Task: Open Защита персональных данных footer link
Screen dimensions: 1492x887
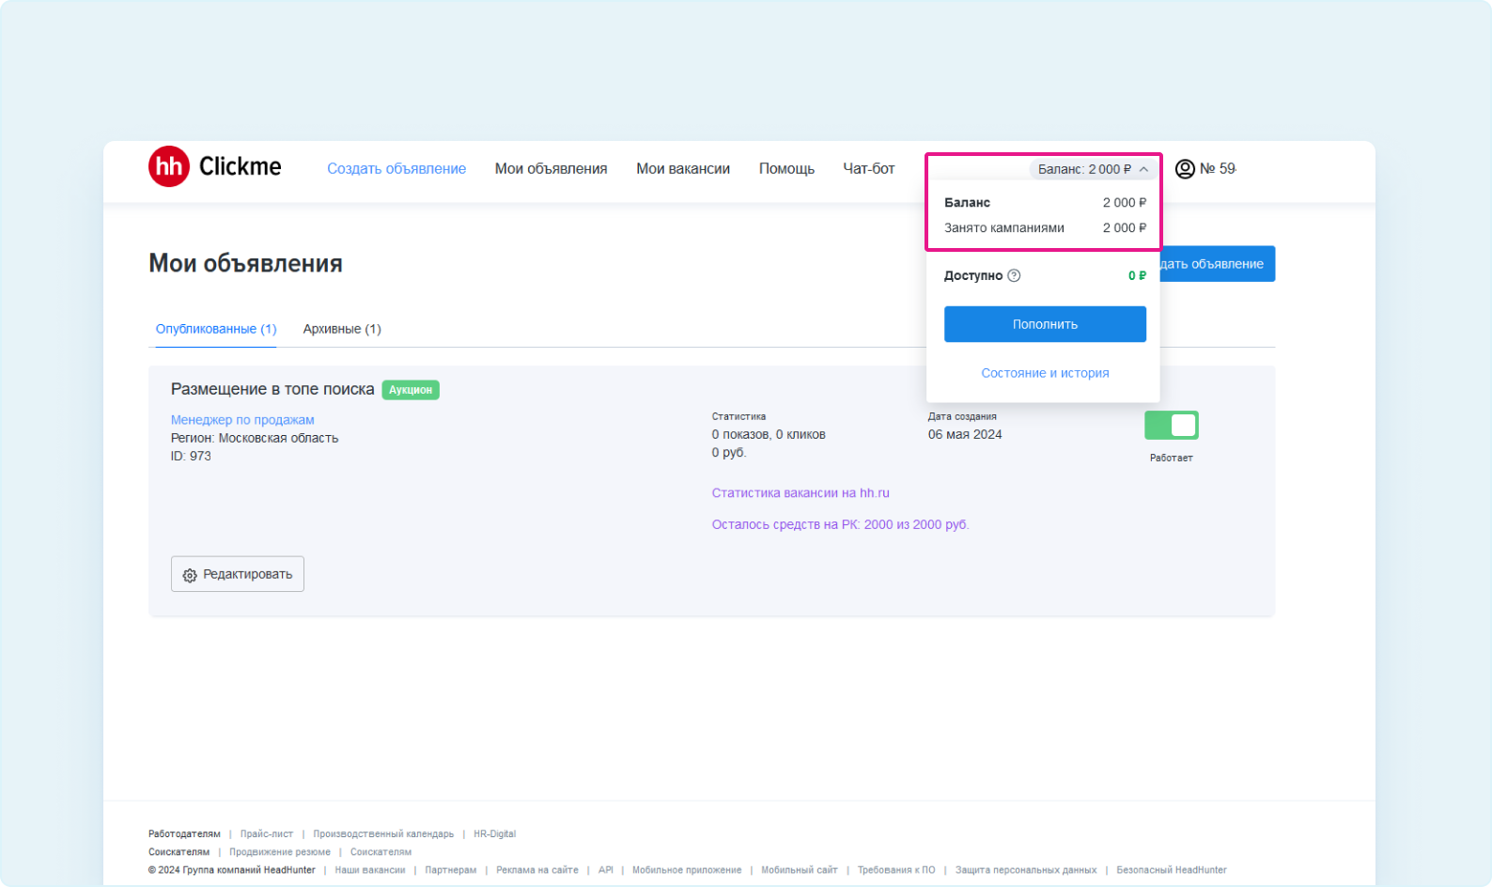Action: (x=1026, y=870)
